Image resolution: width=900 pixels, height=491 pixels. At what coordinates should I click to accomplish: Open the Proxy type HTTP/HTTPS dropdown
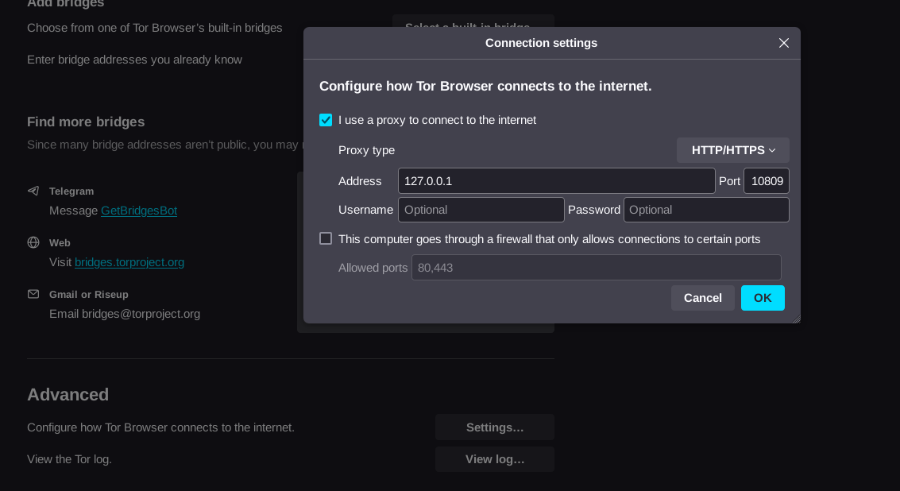click(732, 150)
